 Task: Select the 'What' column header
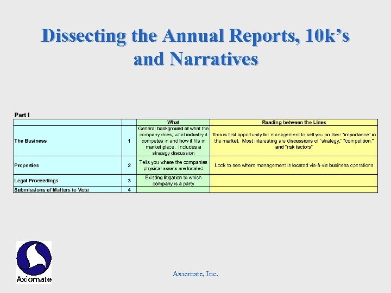(x=173, y=122)
